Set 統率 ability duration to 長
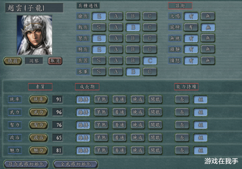242x169 pixels. click(182, 100)
